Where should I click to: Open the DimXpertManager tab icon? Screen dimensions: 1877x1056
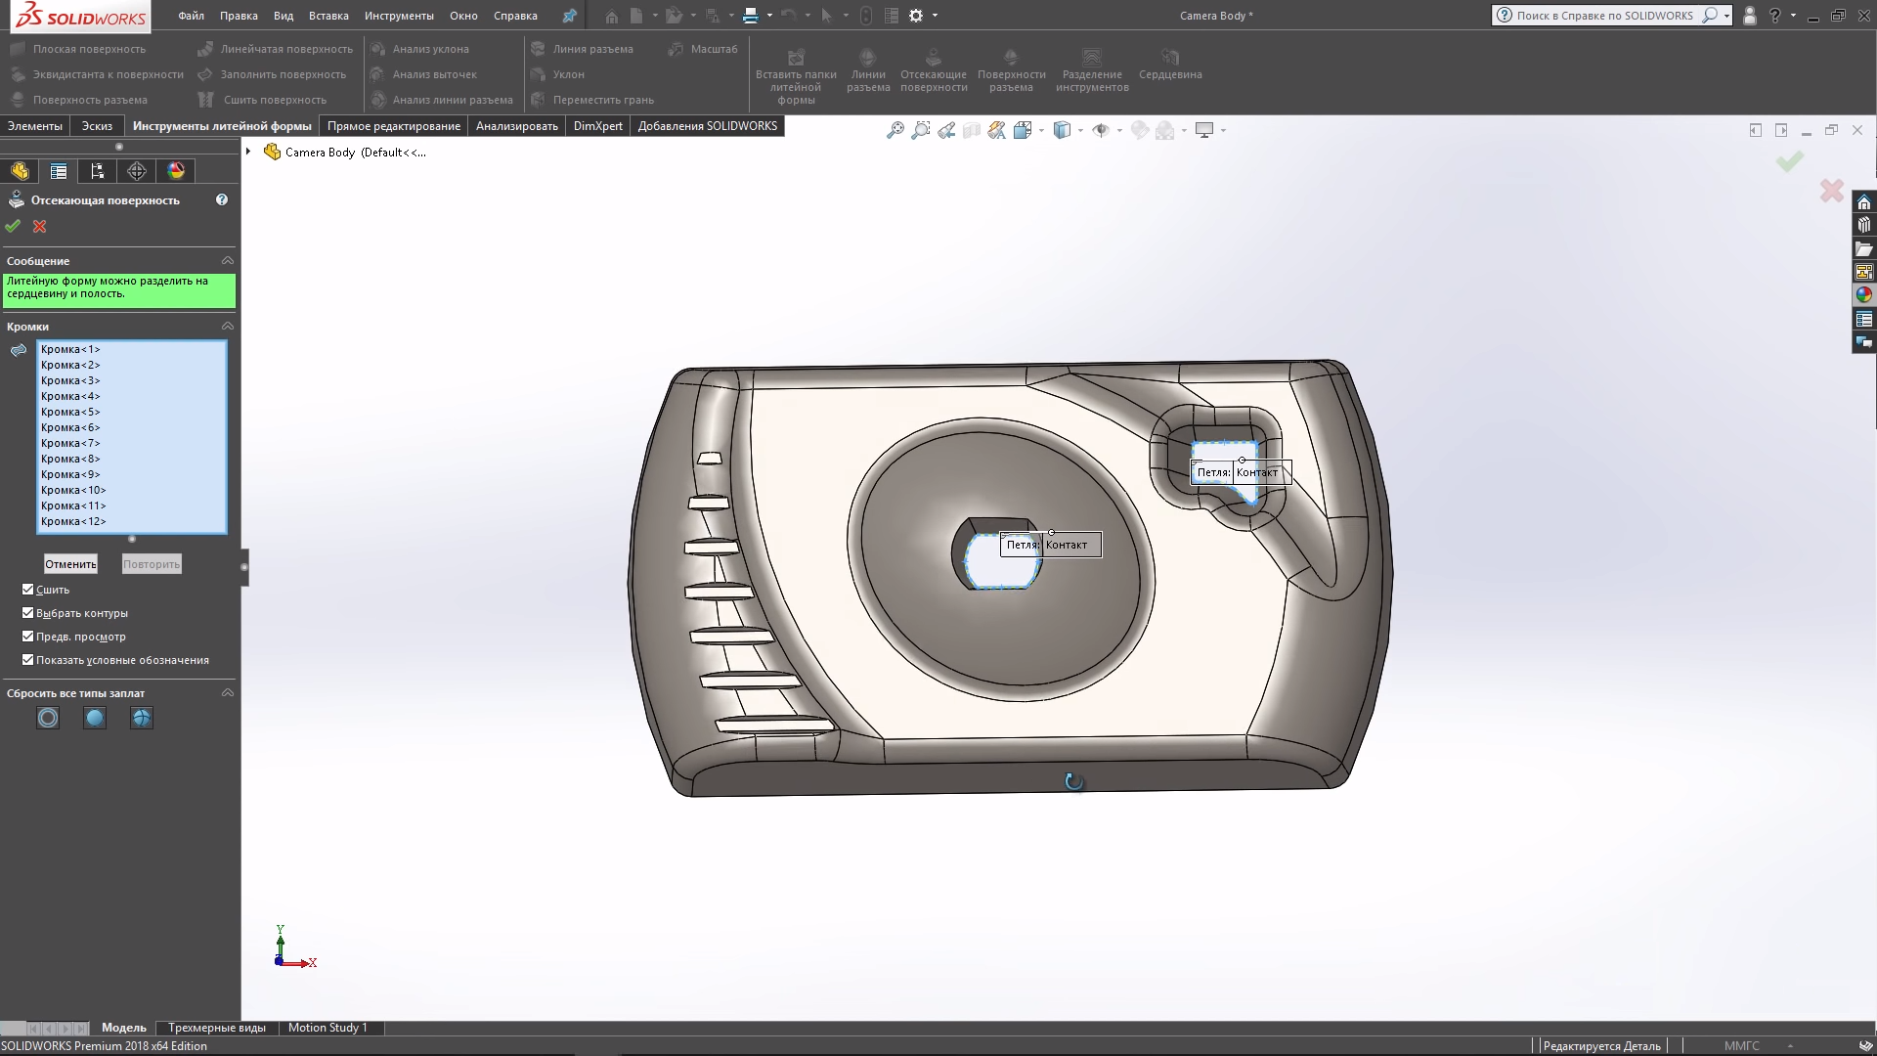click(x=137, y=171)
